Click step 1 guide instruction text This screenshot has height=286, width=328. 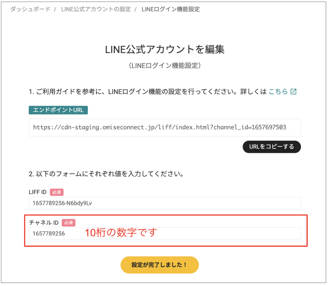click(148, 92)
